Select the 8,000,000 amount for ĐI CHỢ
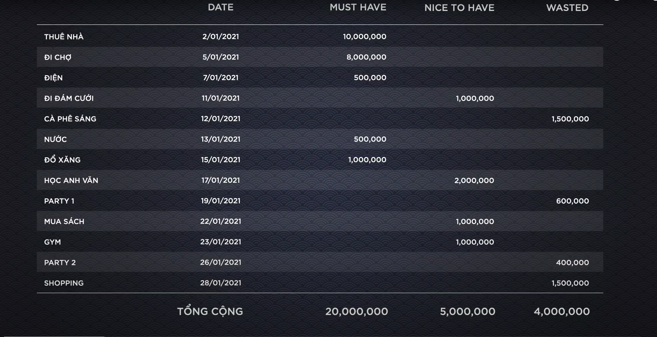Screen dimensions: 657x337 tap(366, 57)
